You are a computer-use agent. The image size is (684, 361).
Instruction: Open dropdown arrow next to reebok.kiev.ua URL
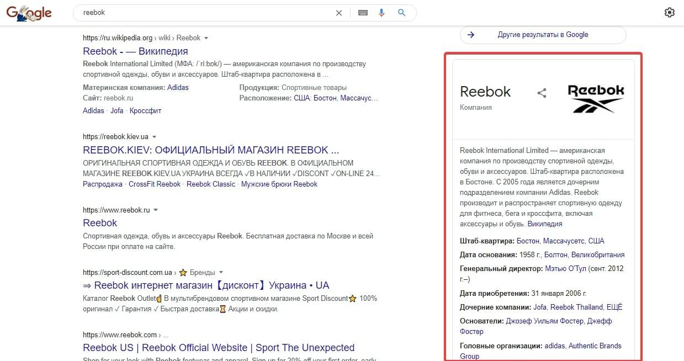point(155,136)
